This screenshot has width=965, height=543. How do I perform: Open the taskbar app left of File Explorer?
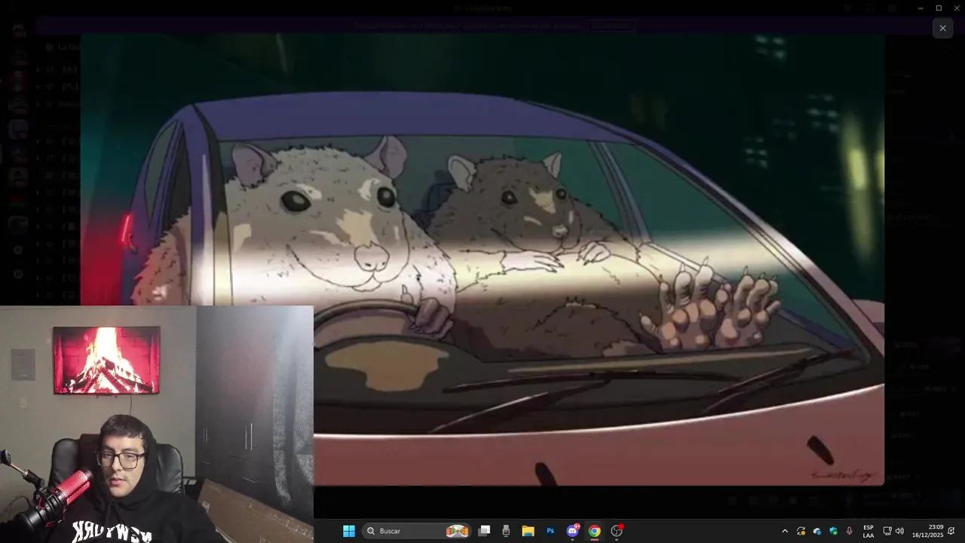(506, 531)
